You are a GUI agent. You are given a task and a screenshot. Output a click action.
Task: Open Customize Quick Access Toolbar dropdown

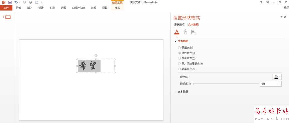point(42,3)
